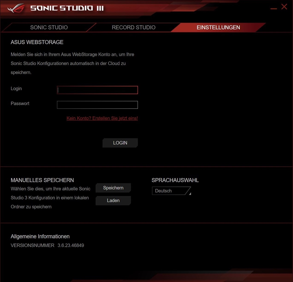Click the version number 3.6.23.46849

71,245
